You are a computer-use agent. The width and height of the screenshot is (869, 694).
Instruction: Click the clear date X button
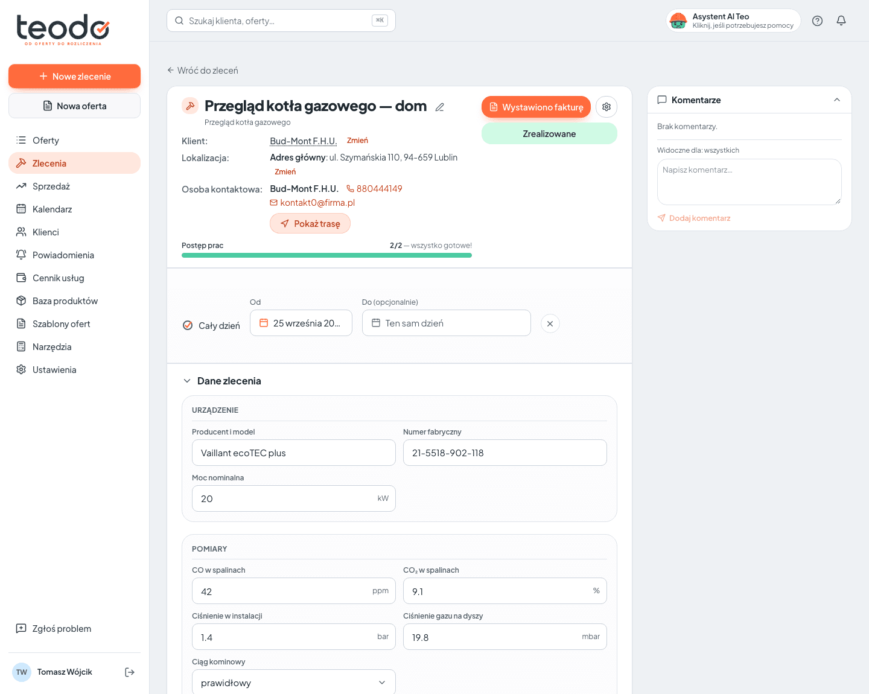tap(550, 323)
